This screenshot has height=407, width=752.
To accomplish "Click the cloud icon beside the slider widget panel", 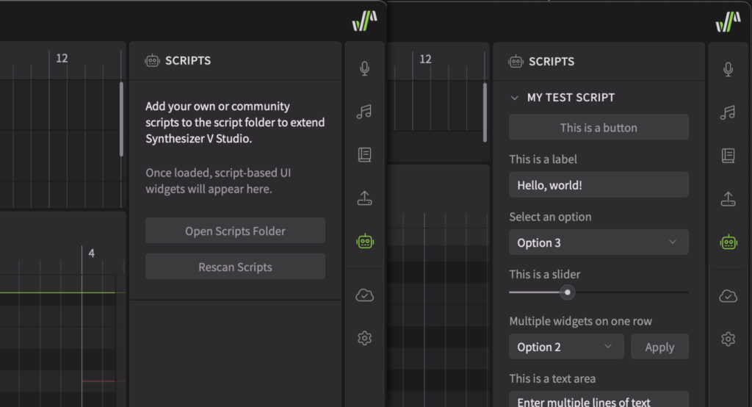I will tap(728, 296).
